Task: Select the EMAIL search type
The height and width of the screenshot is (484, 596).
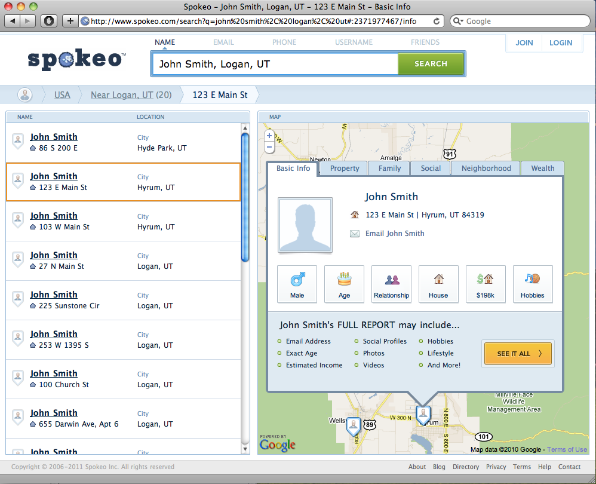Action: (223, 42)
